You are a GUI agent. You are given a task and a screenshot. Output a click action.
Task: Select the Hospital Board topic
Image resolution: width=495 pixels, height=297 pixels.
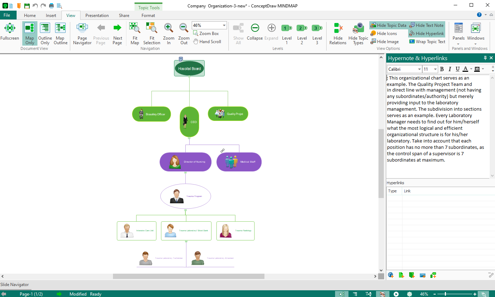point(189,68)
